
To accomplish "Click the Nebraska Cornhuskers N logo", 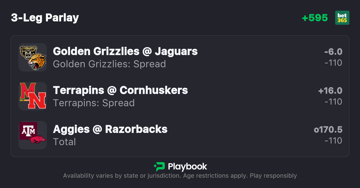I will [x=37, y=101].
